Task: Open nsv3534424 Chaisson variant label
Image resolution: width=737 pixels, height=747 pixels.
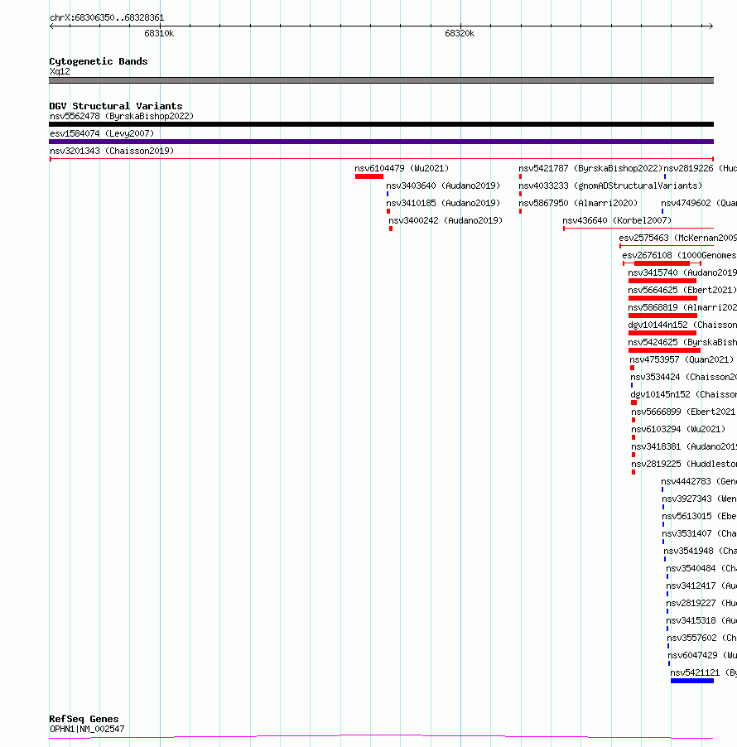Action: [683, 377]
